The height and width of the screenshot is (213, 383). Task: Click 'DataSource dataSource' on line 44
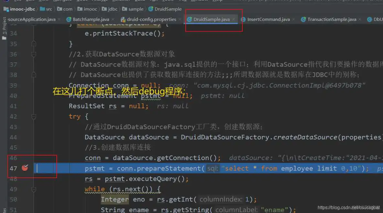[127, 137]
